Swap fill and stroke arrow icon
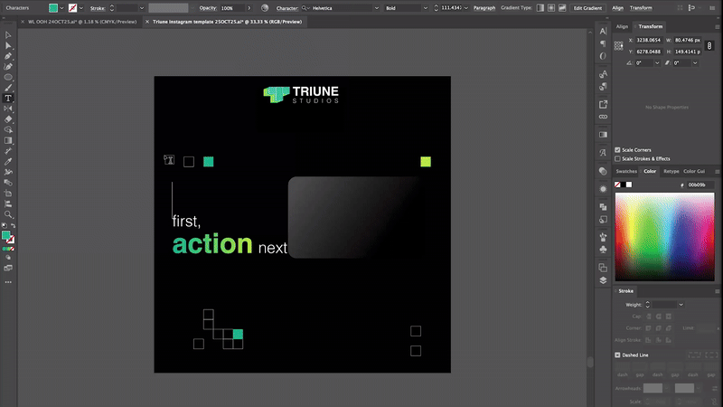The image size is (723, 407). click(13, 225)
